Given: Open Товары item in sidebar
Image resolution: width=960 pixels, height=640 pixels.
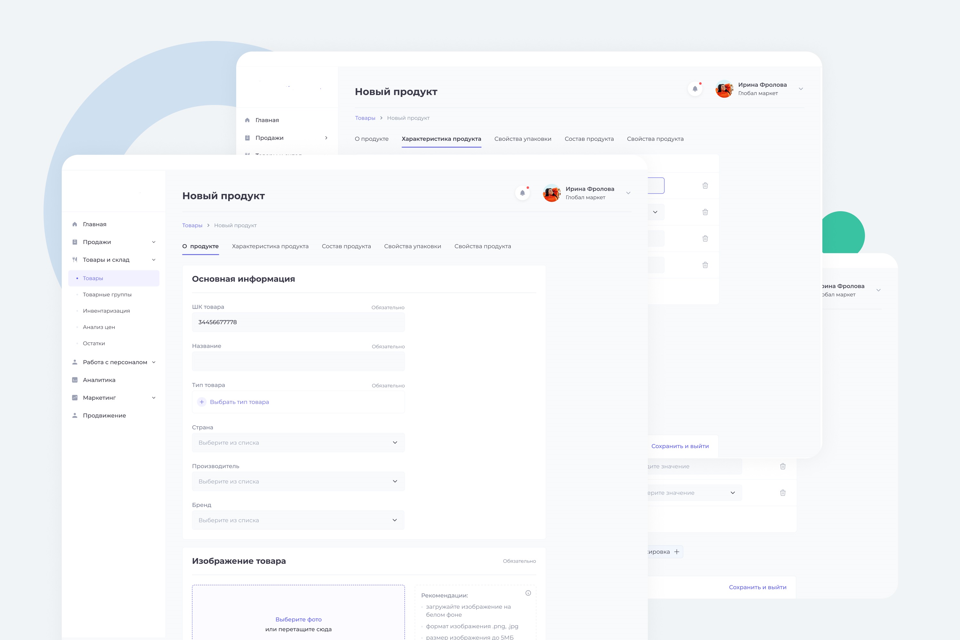Looking at the screenshot, I should (114, 278).
